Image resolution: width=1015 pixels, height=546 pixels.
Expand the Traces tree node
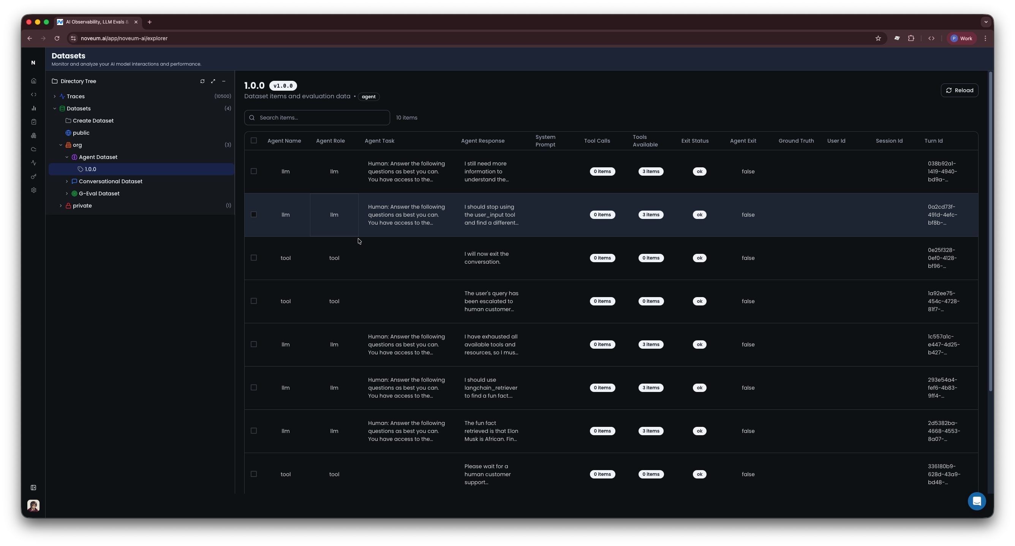tap(55, 96)
